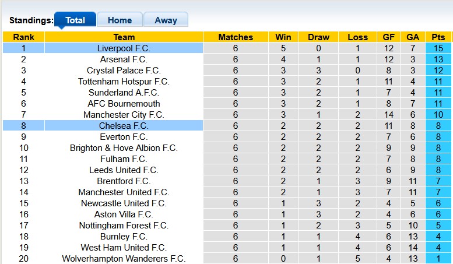
Task: Select Tottenham Hotspur F.C. row
Action: point(124,82)
